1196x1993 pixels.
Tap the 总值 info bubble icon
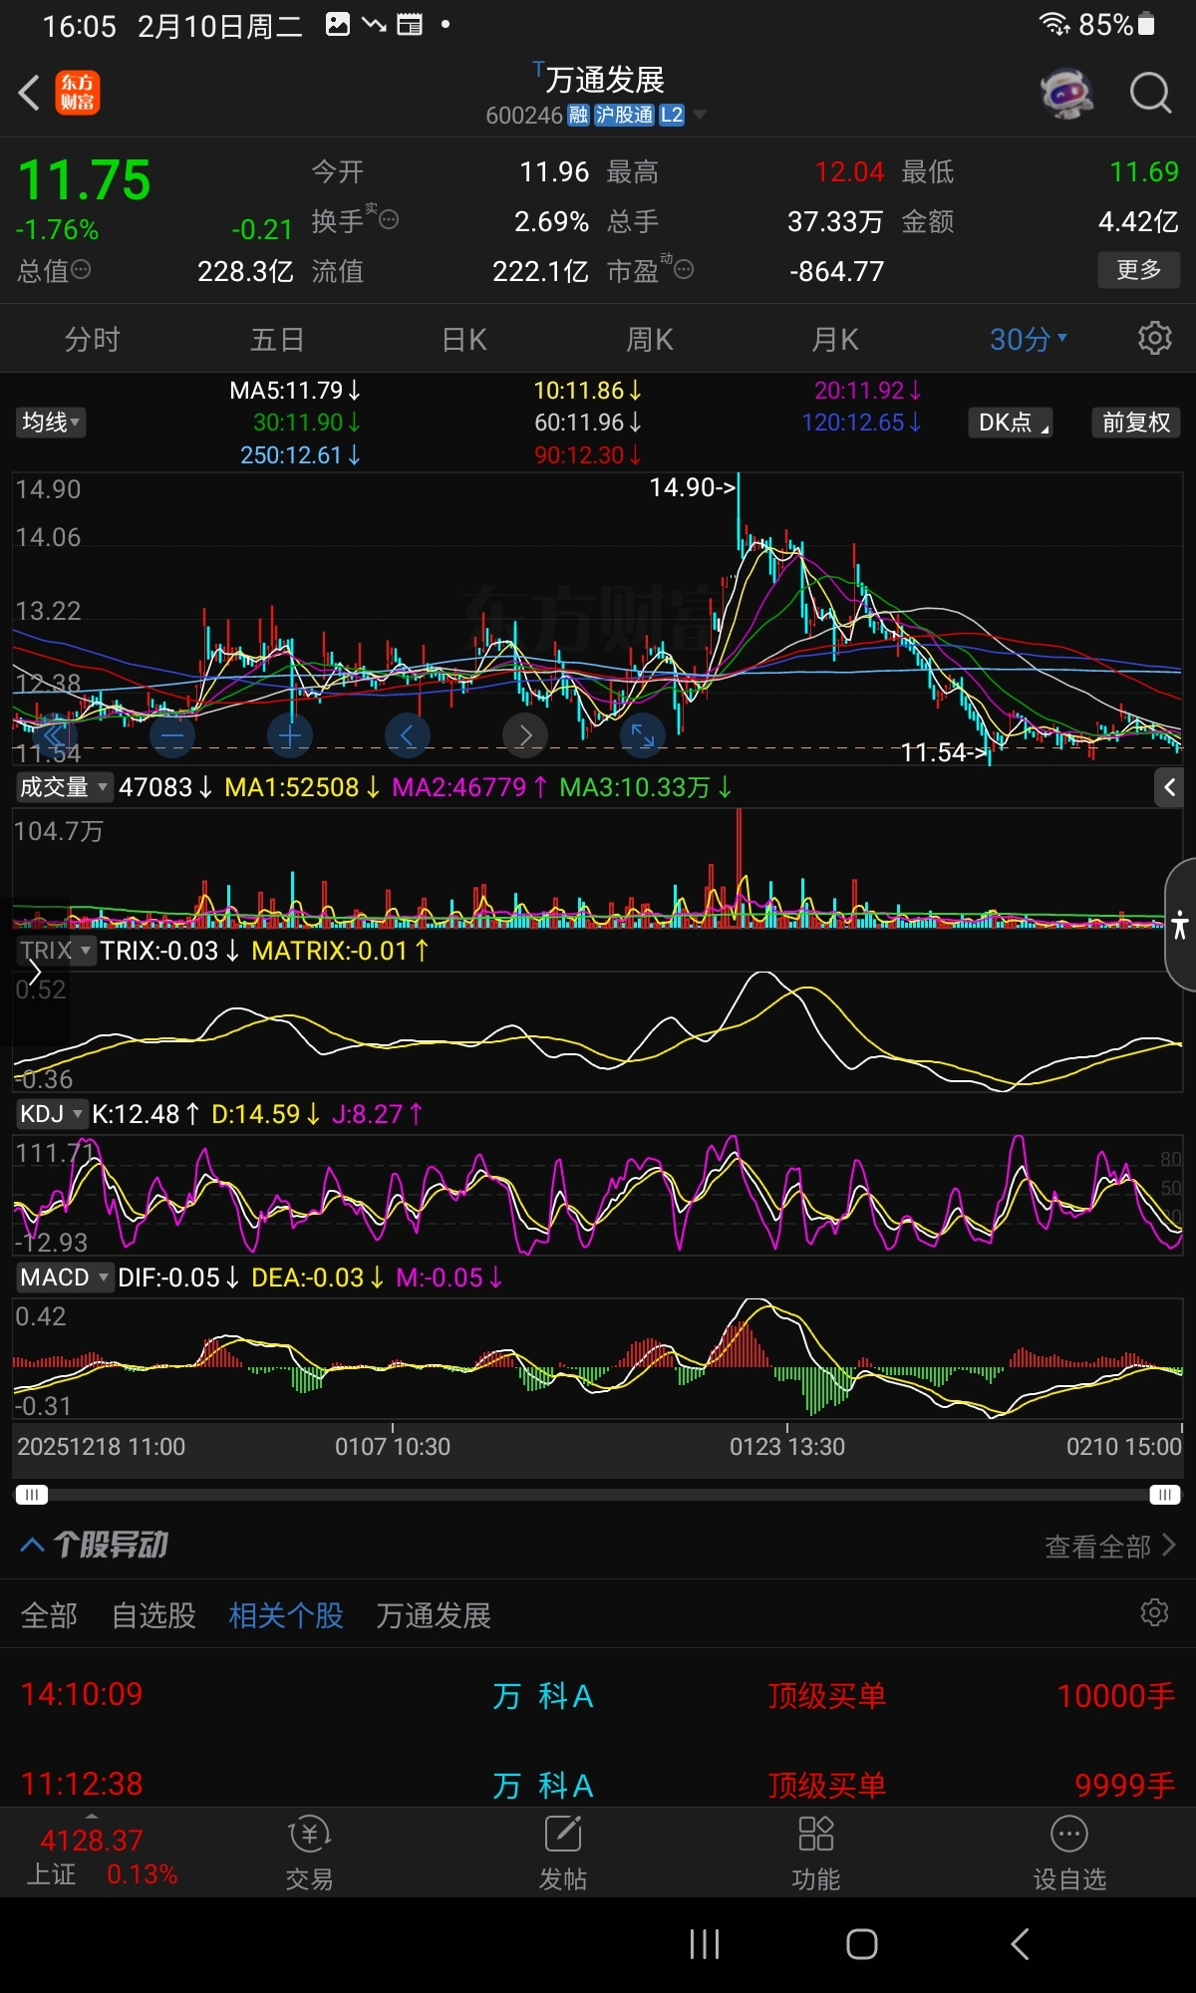point(81,269)
